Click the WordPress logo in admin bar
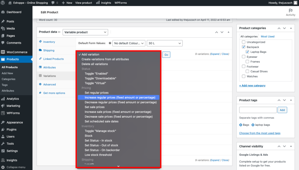299x170 pixels. tap(3, 3)
